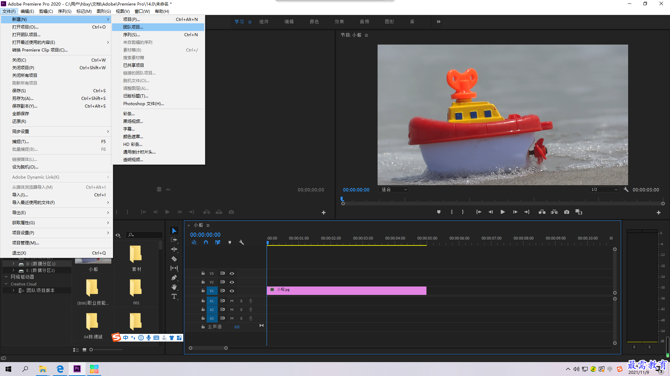Select the Type tool
This screenshot has width=670, height=376.
[x=174, y=296]
